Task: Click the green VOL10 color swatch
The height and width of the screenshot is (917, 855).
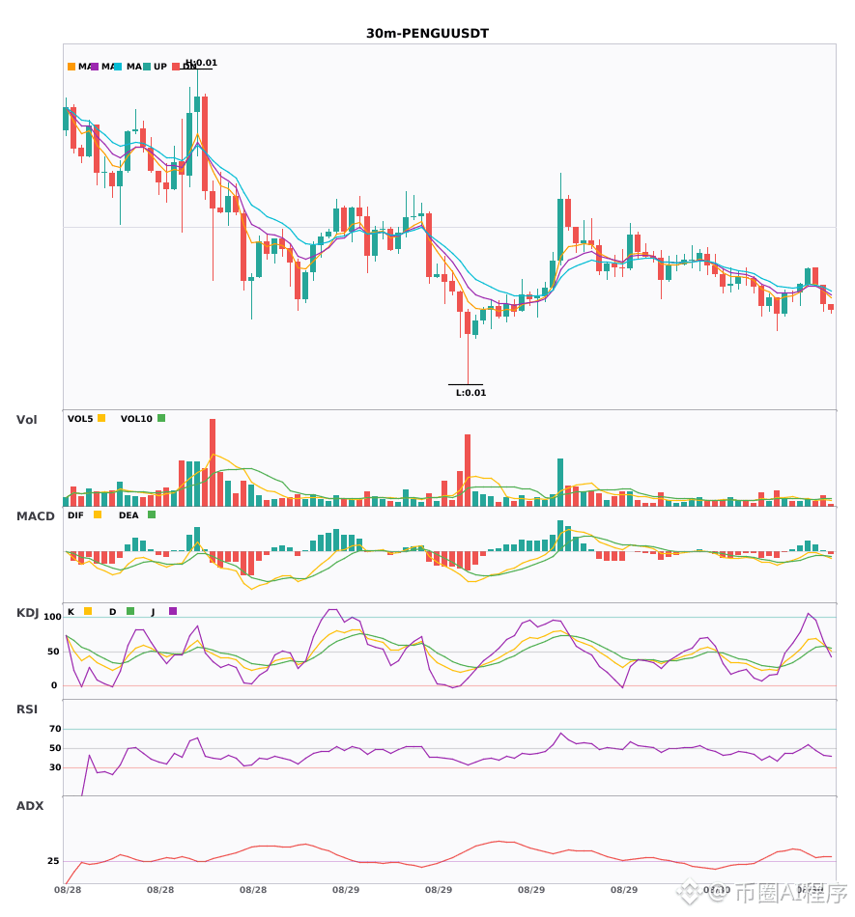Action: pyautogui.click(x=161, y=418)
